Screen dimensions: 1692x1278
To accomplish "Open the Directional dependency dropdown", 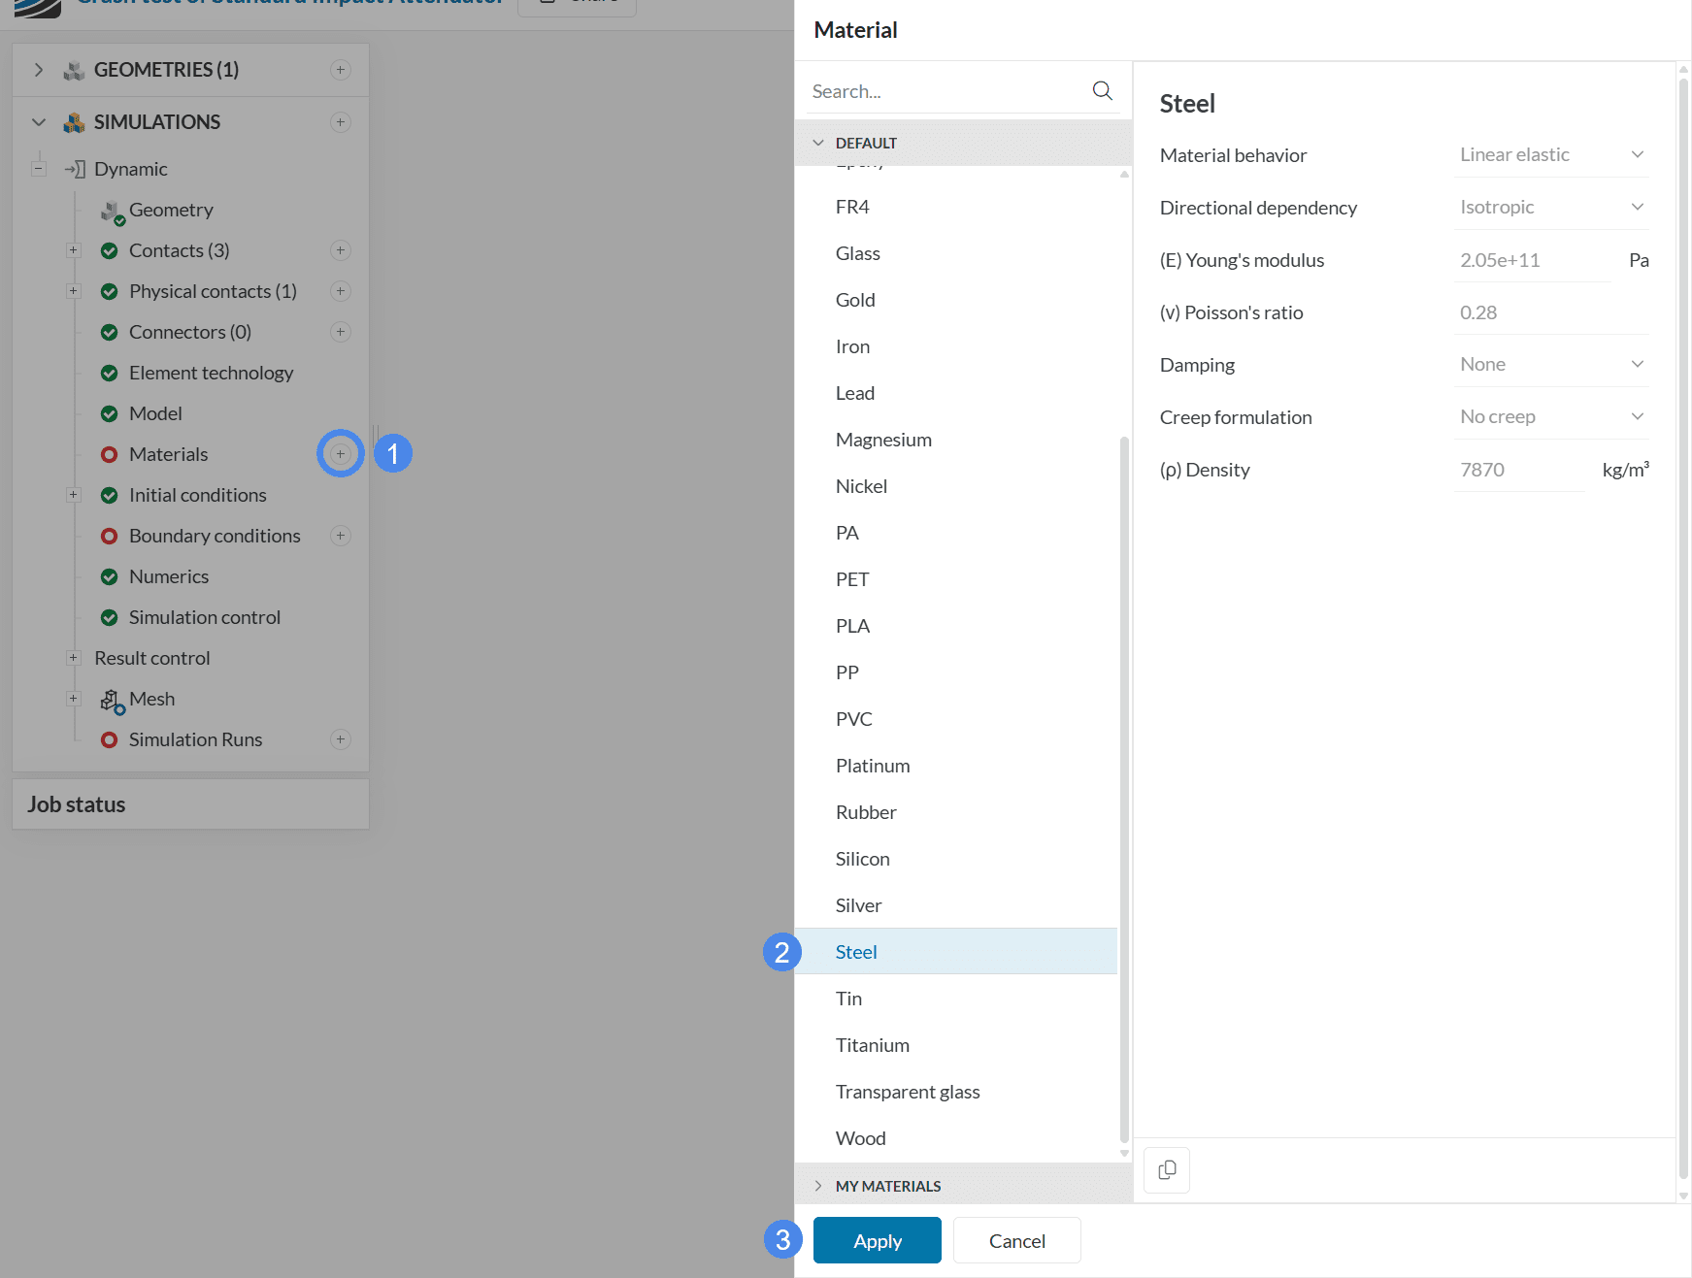I will [1550, 208].
